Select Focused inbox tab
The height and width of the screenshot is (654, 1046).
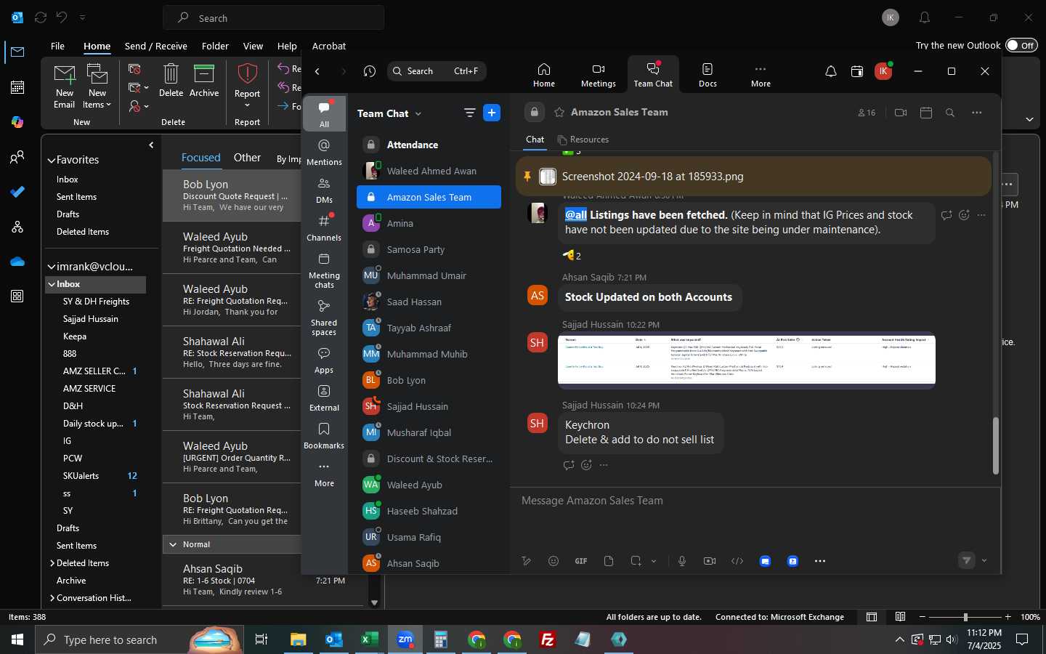point(200,158)
